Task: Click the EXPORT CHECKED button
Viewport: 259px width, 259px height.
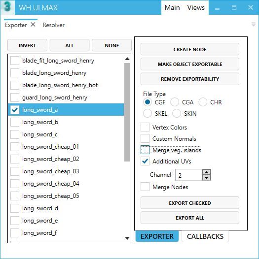Action: click(190, 203)
